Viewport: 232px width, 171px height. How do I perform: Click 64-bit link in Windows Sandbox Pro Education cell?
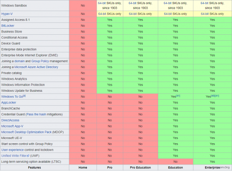[x=133, y=3]
